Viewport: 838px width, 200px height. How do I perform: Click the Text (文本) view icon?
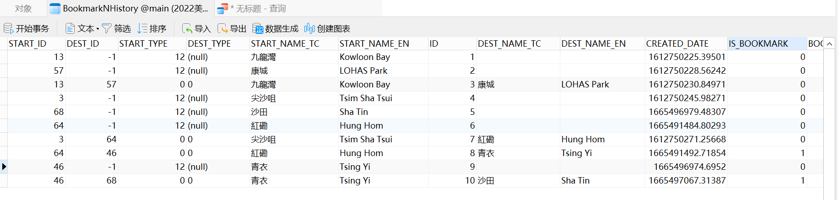(70, 29)
